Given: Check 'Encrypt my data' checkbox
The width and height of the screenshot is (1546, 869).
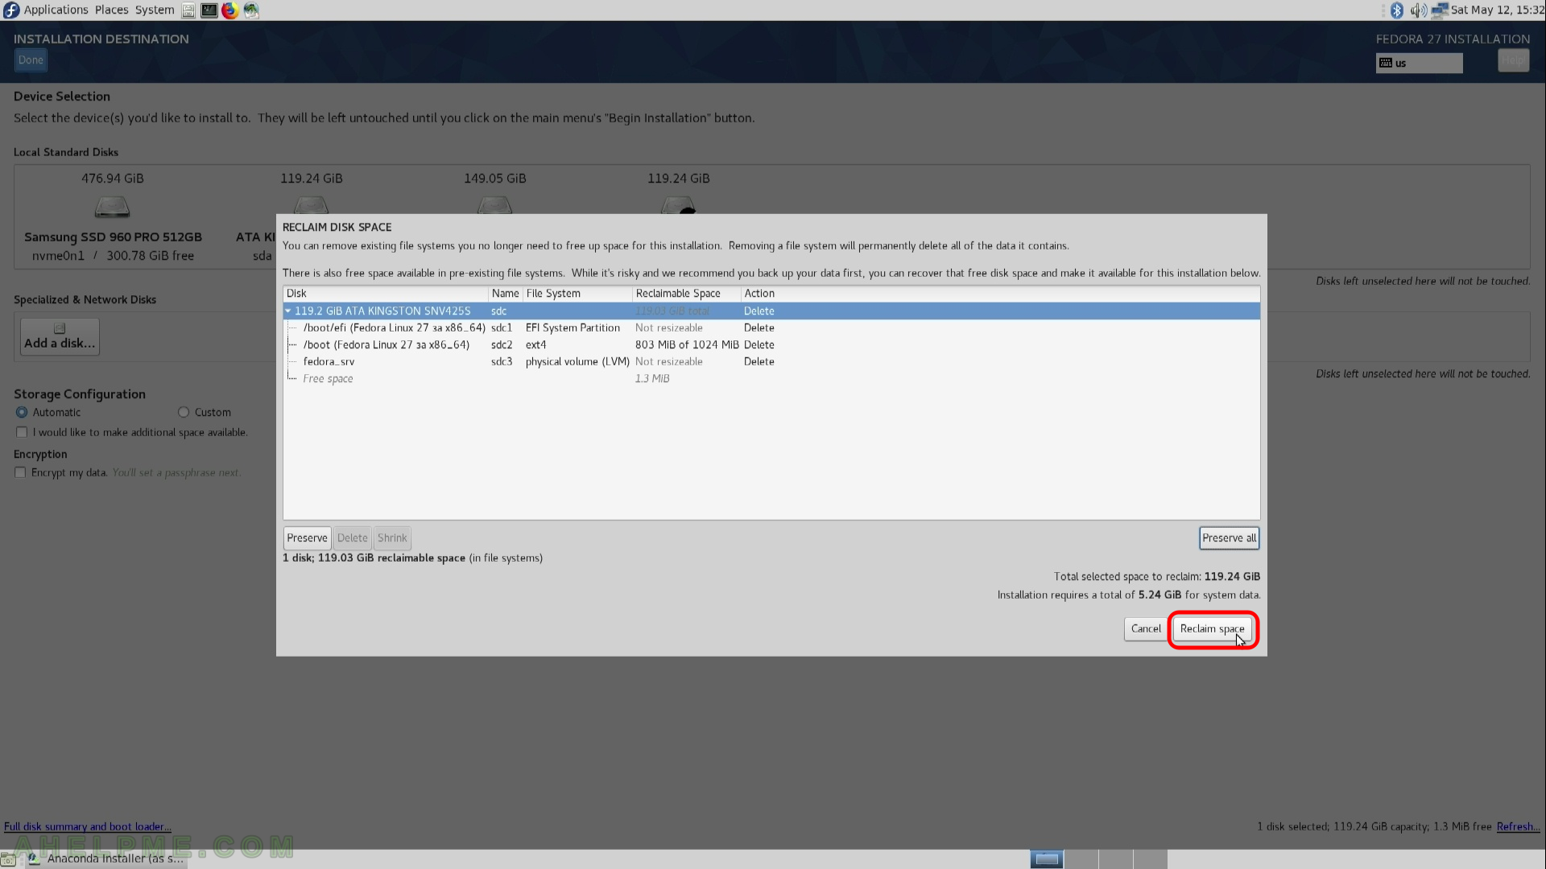Looking at the screenshot, I should (20, 472).
